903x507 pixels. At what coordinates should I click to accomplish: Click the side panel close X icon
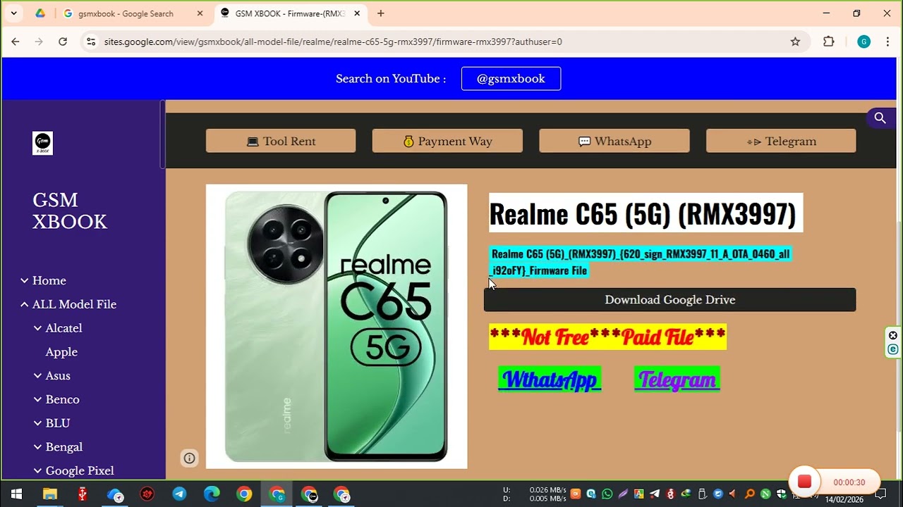893,335
